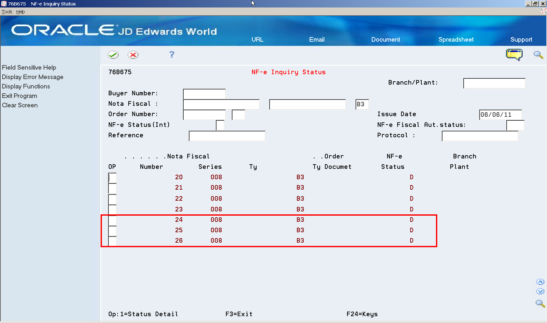Open the blue question mark help icon

pyautogui.click(x=172, y=54)
